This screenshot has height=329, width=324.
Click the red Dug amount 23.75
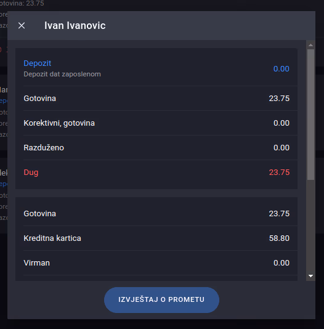pos(279,173)
